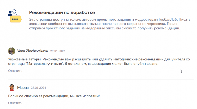Click the yellow speech bubble icon
197x109 pixels.
coord(16,19)
